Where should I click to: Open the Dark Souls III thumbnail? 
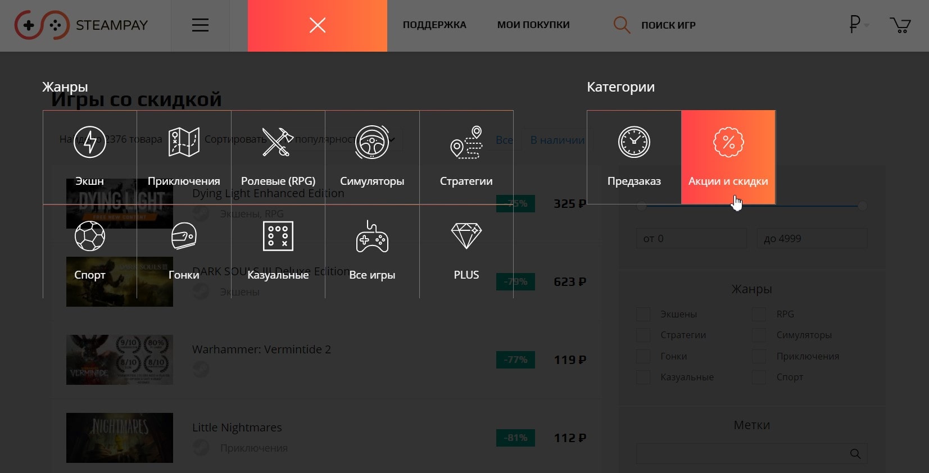pos(120,281)
